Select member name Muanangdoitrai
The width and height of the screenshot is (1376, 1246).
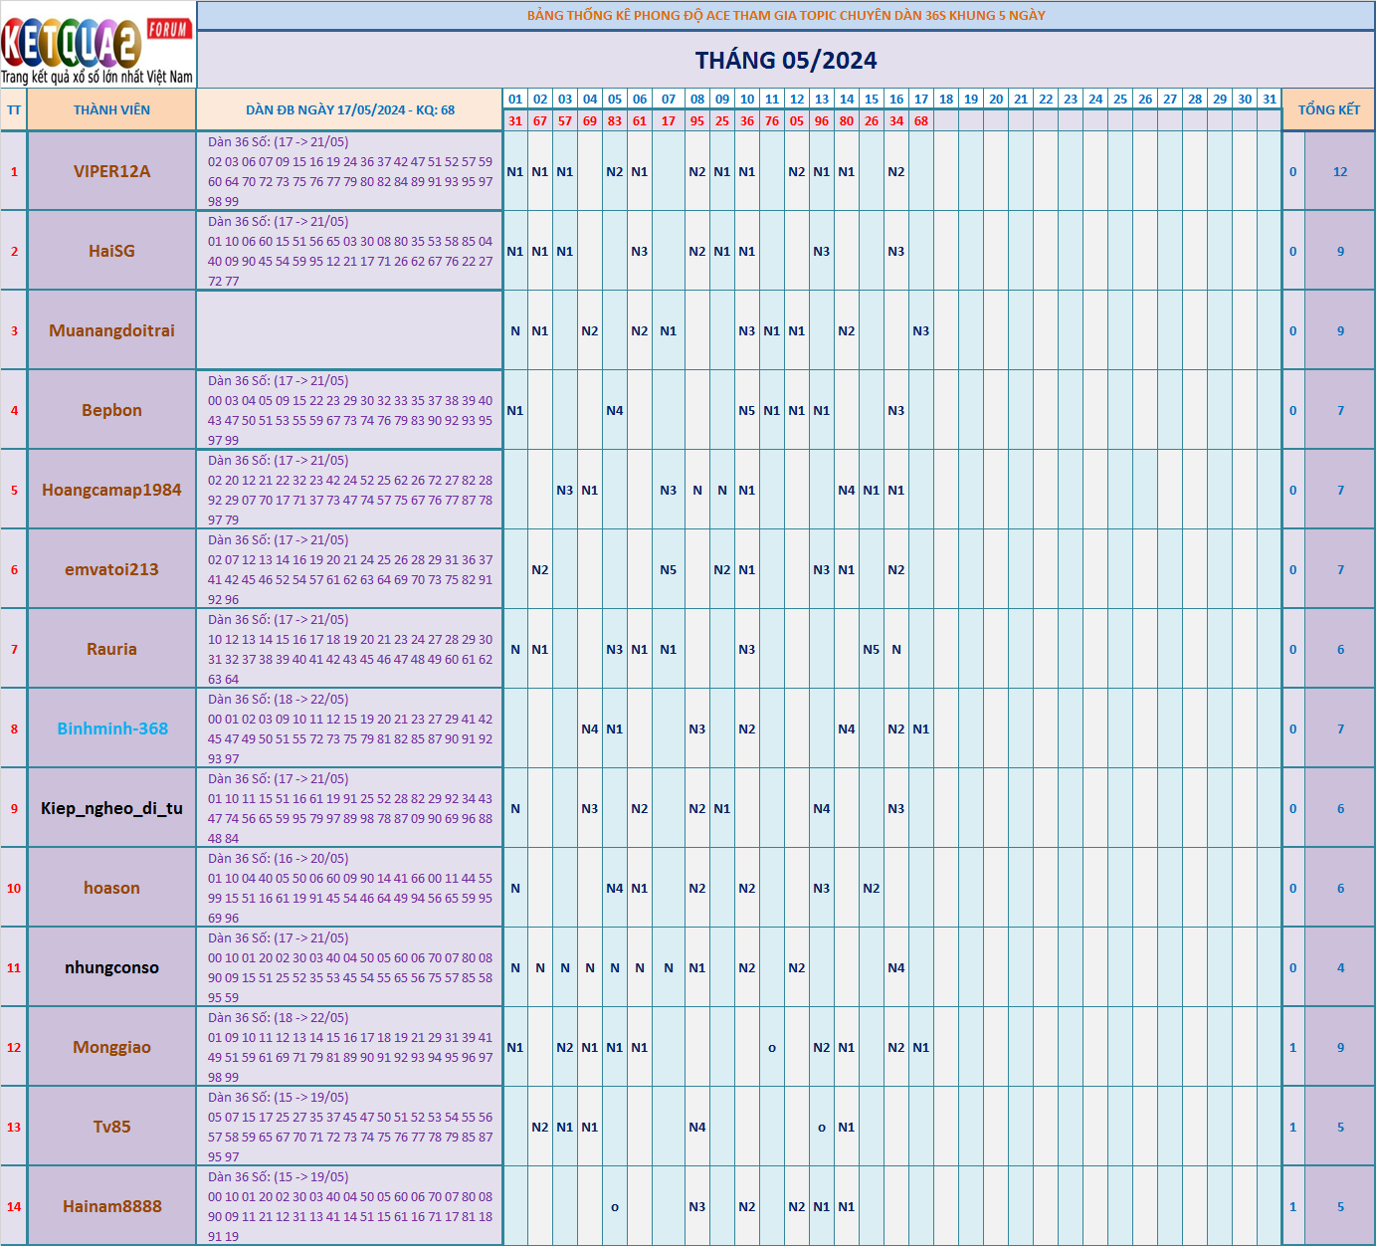tap(111, 330)
